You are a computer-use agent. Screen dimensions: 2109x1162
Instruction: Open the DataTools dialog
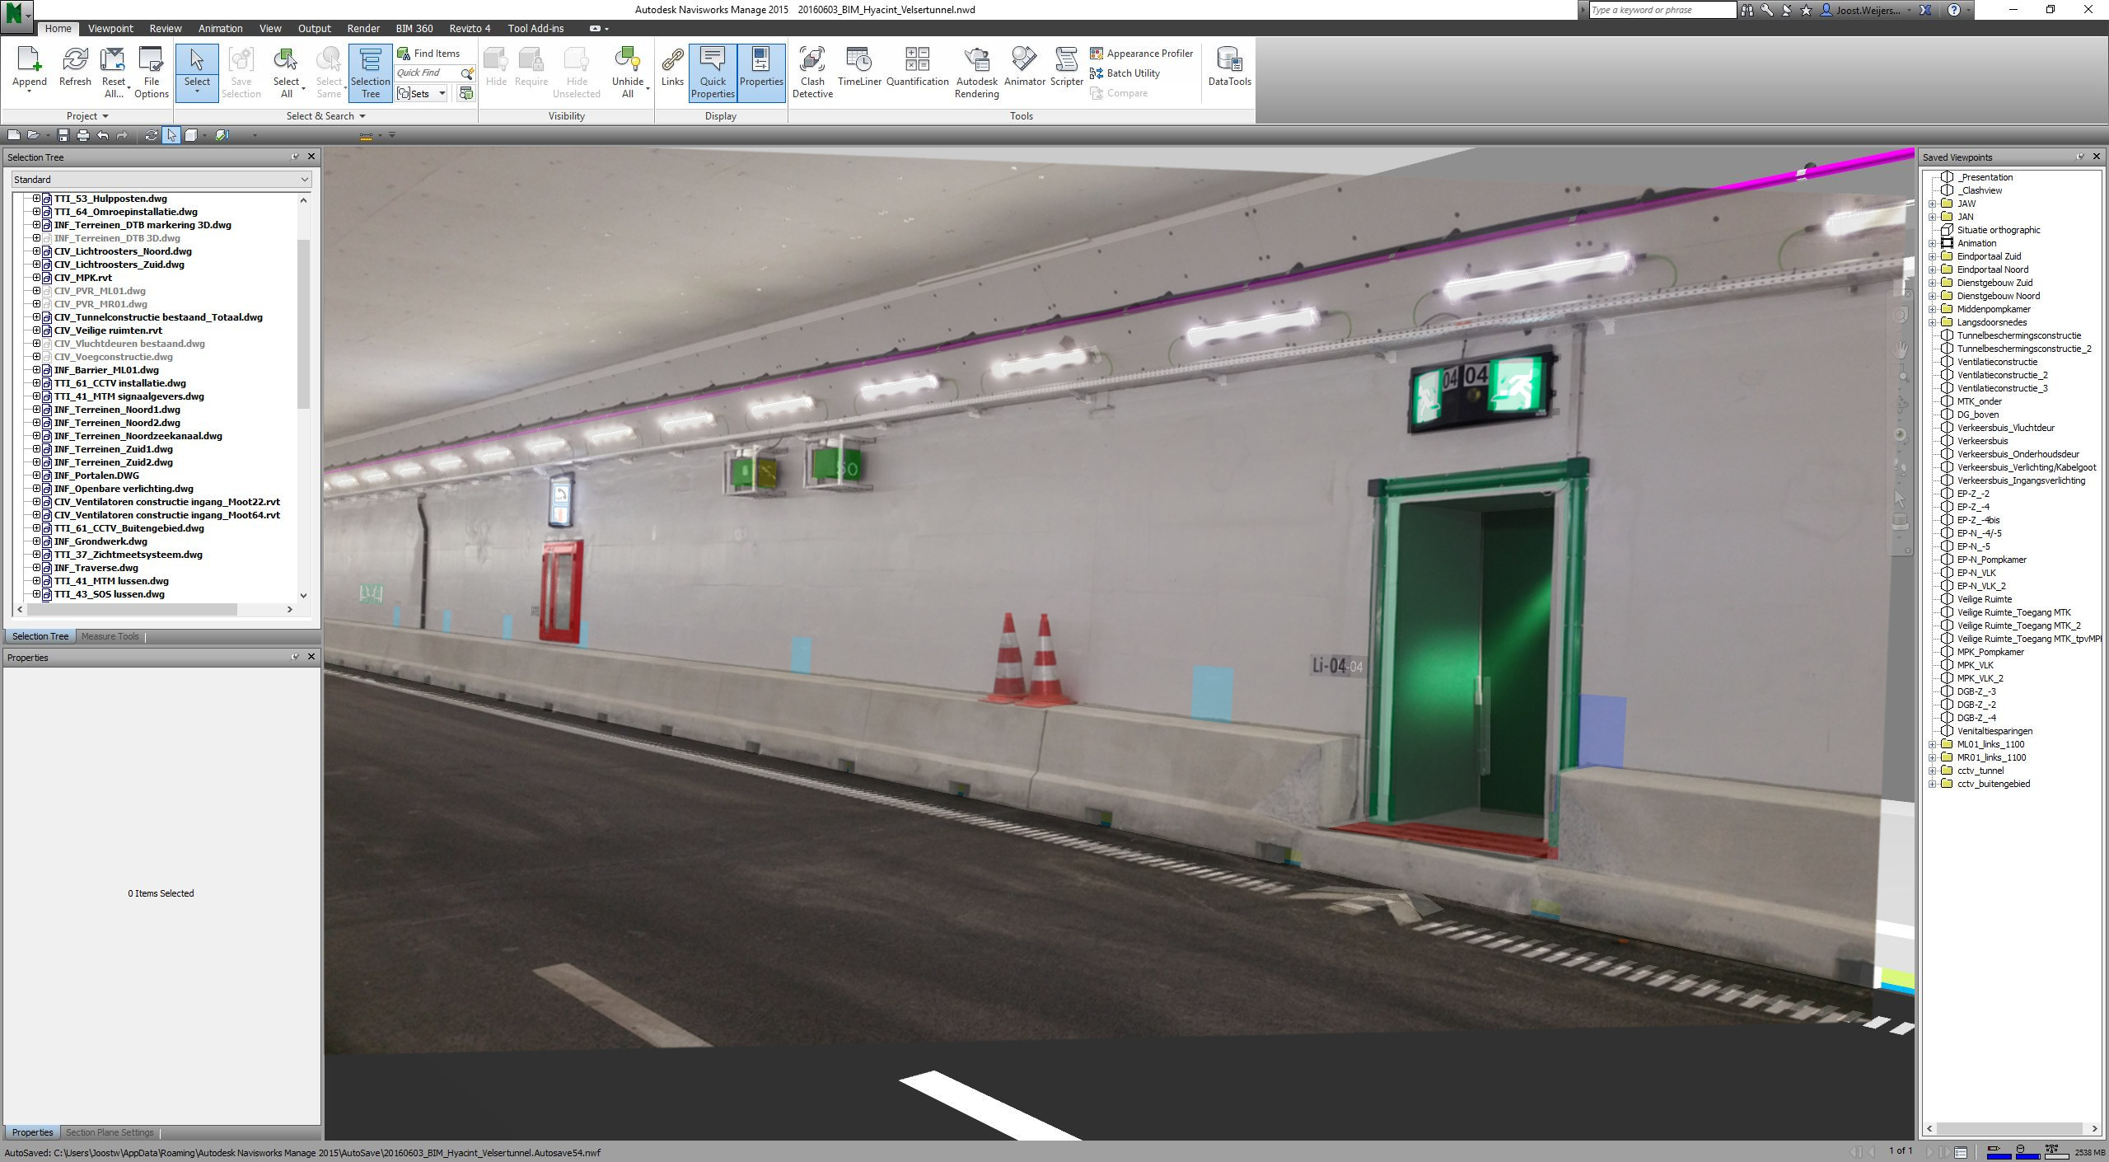1229,67
